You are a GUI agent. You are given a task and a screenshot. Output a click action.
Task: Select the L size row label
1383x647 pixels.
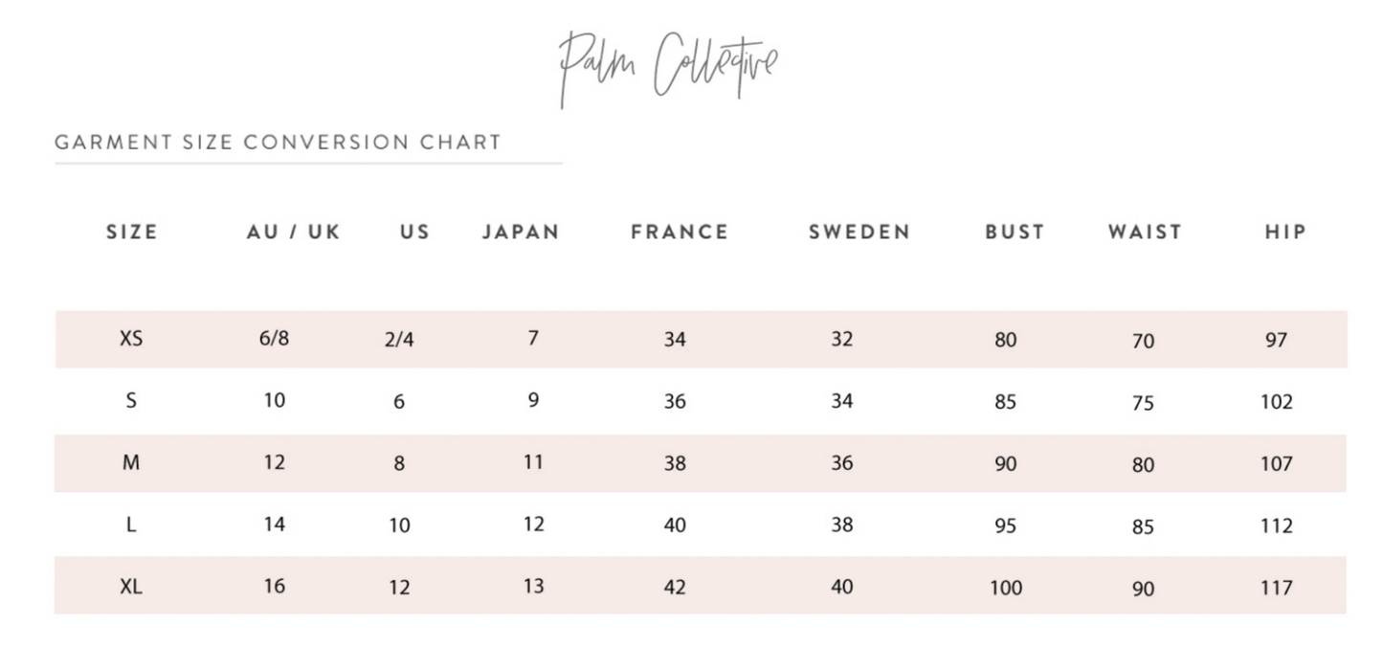pos(131,524)
